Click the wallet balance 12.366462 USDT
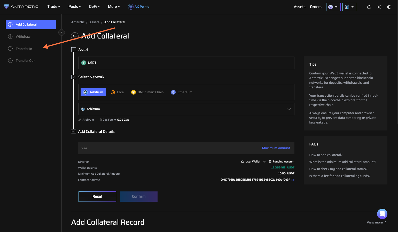 click(x=283, y=168)
